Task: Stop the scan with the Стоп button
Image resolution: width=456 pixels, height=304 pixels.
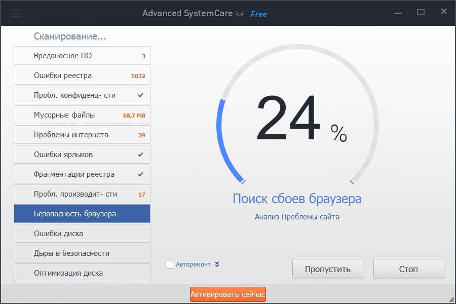Action: [x=408, y=269]
